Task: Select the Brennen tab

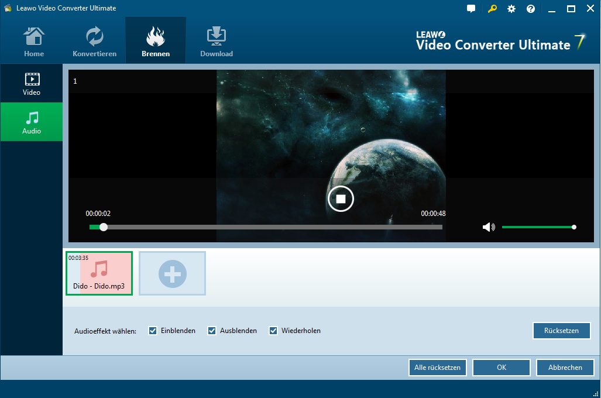Action: pyautogui.click(x=156, y=42)
